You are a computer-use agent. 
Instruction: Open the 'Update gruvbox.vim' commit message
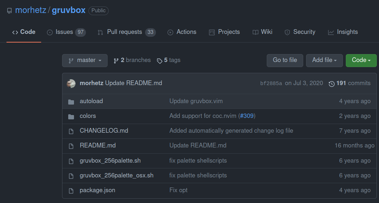pyautogui.click(x=196, y=101)
